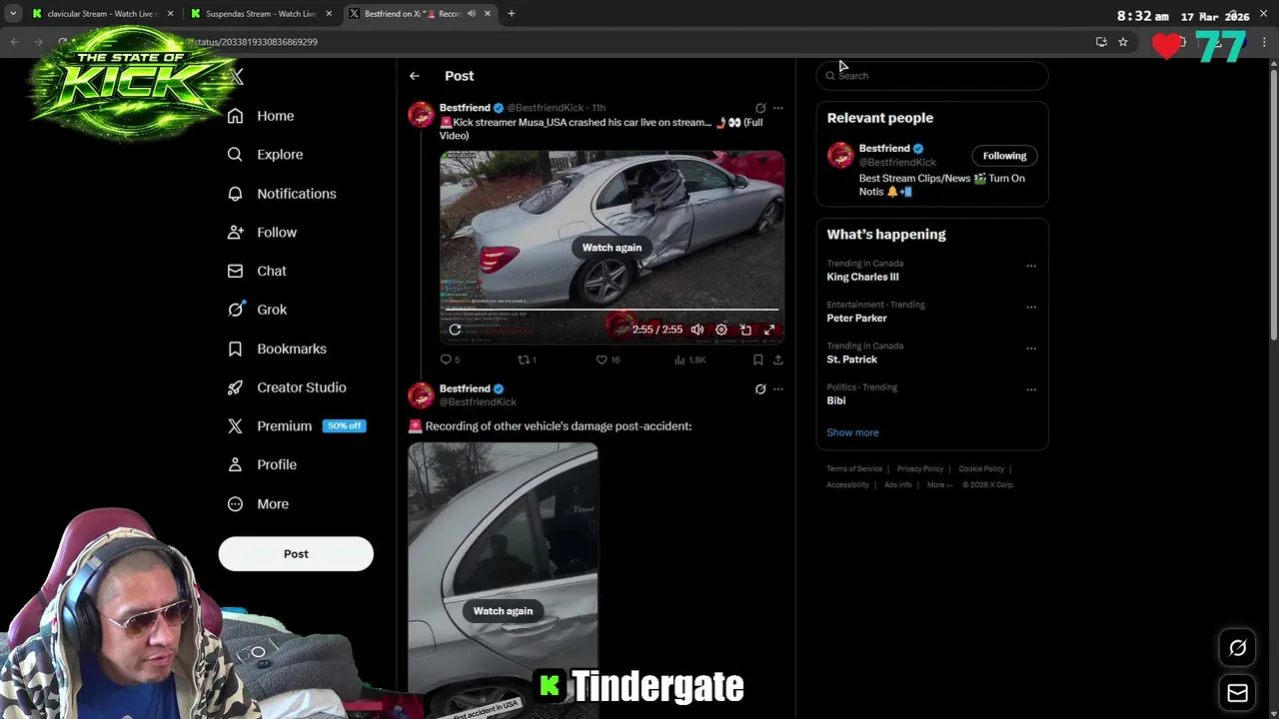
Task: Open options for Peter Parker trend
Action: pyautogui.click(x=1031, y=307)
